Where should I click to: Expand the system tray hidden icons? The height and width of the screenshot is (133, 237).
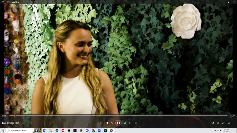tap(215, 130)
